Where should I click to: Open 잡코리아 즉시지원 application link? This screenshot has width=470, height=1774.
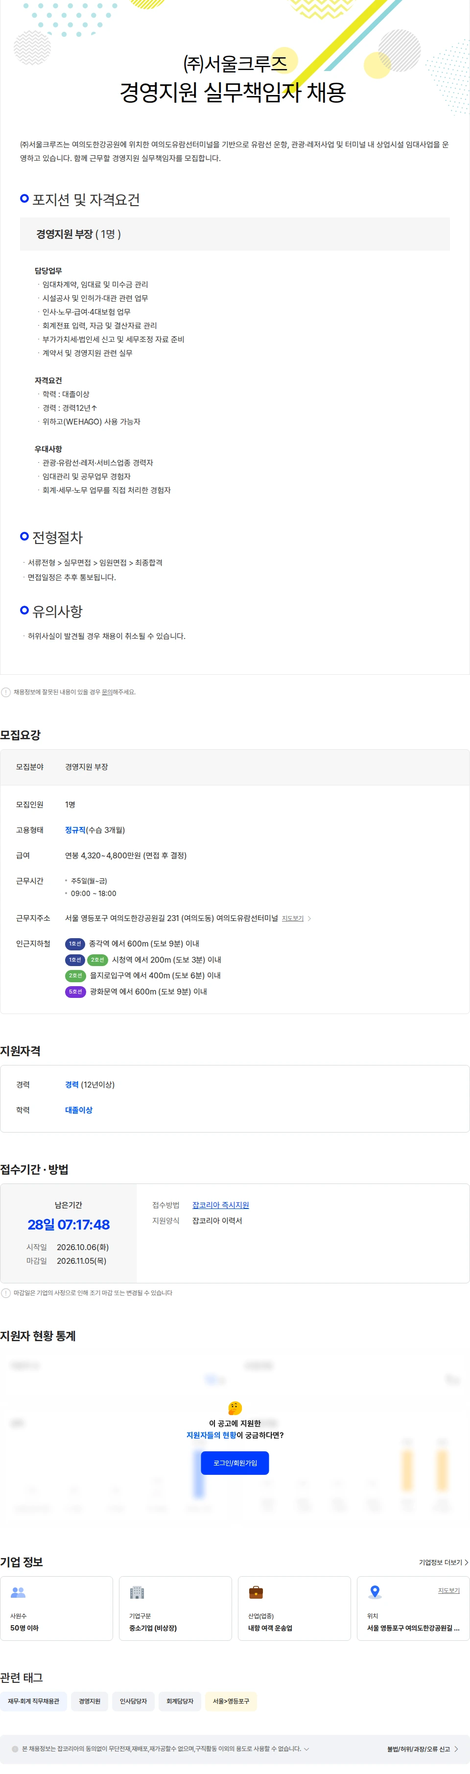point(220,1205)
